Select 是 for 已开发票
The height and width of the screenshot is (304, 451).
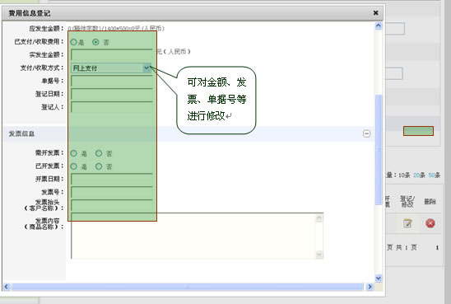[73, 166]
